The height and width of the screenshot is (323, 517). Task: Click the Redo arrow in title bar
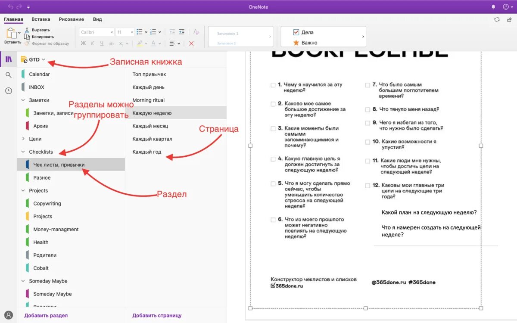(19, 7)
